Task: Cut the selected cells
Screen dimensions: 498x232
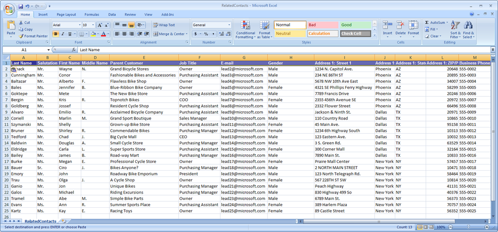Action: tap(24, 22)
